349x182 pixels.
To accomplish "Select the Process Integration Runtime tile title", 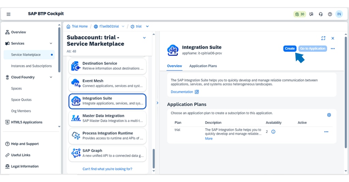I will [108, 133].
